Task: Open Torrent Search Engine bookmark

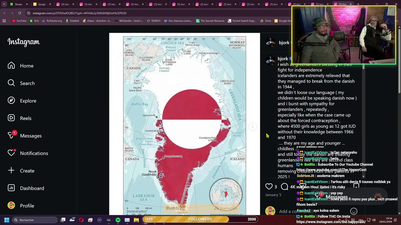Action: coord(242,21)
